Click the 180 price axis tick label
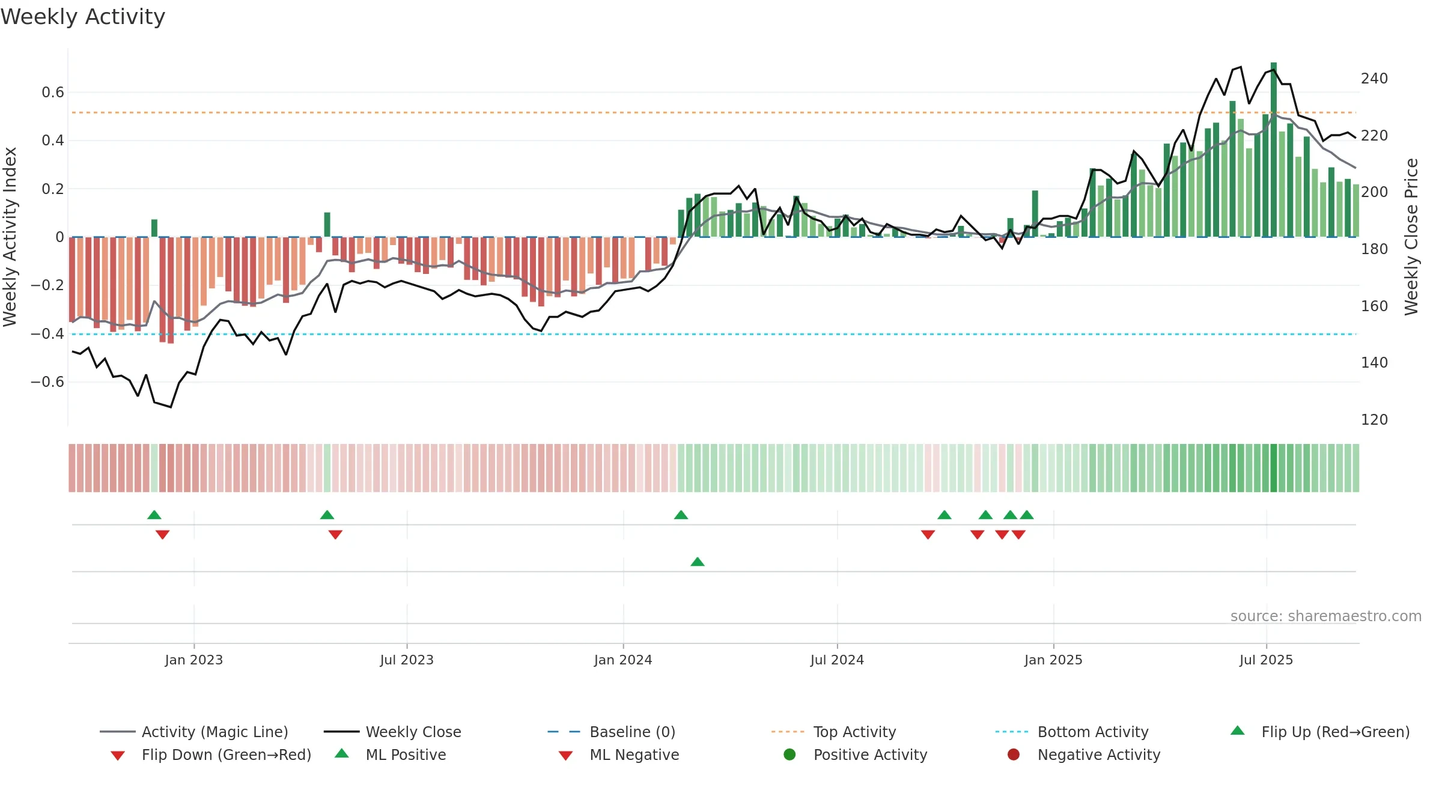Screen dimensions: 1442x811 coord(1374,249)
